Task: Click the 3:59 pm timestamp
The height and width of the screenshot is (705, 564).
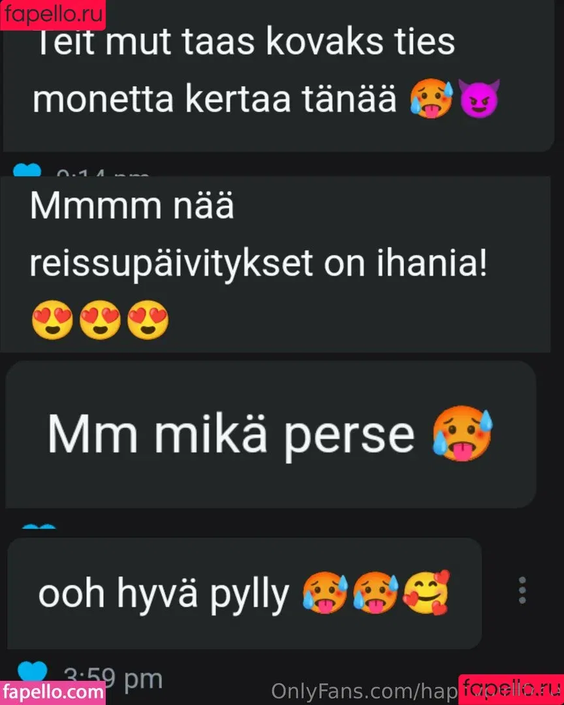Action: point(113,678)
